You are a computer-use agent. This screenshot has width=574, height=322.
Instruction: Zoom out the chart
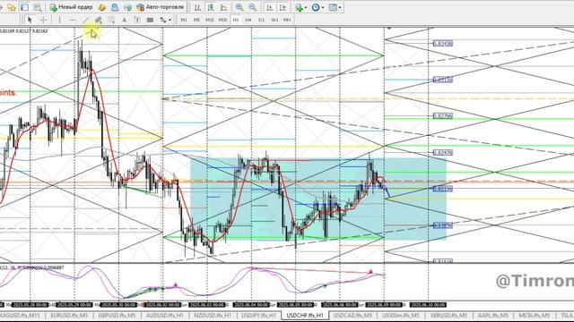(253, 7)
